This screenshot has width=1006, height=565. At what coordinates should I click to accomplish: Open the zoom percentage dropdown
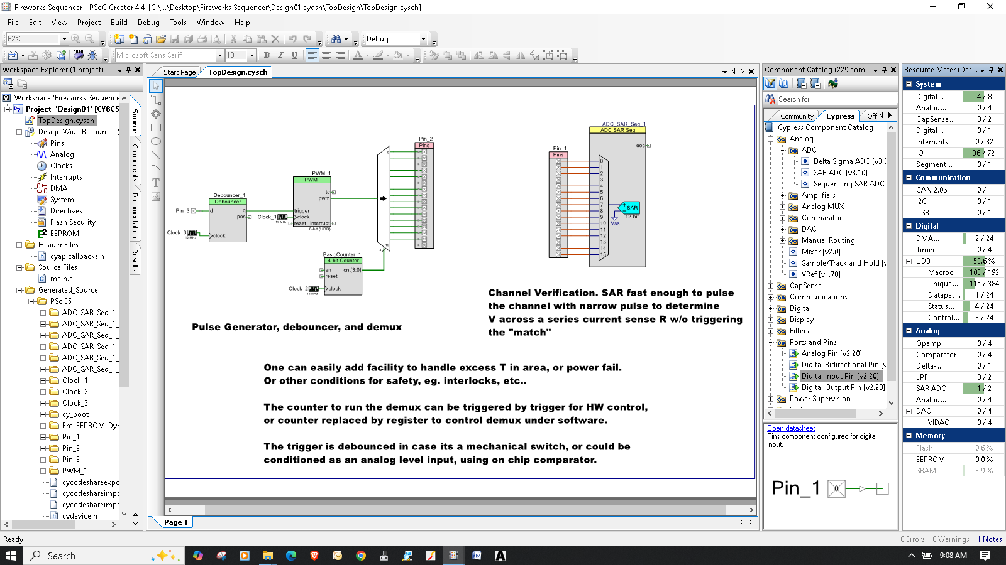[64, 39]
